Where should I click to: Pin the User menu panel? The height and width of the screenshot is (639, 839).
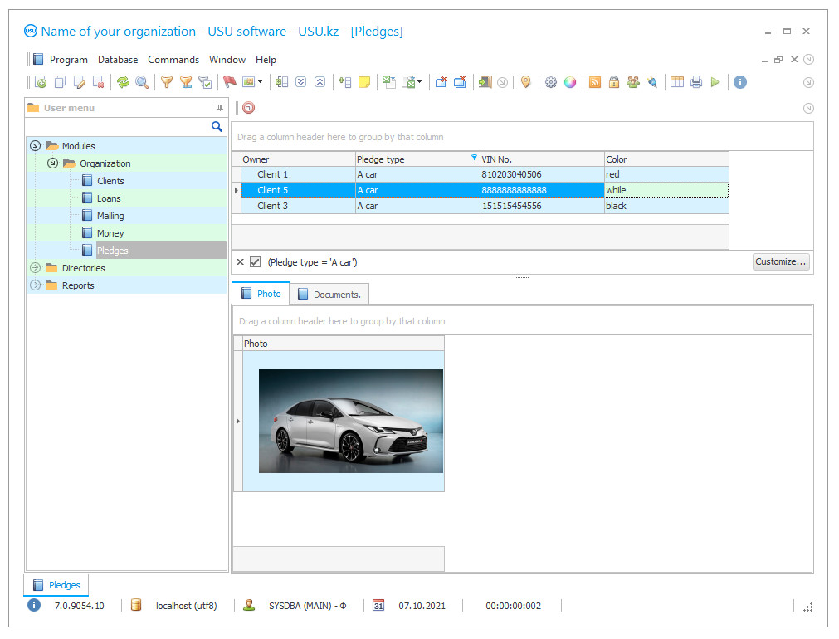click(x=220, y=108)
